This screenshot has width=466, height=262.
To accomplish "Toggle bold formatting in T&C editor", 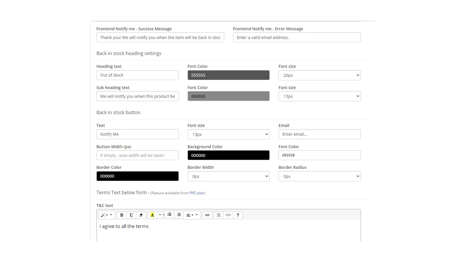I will tap(122, 215).
